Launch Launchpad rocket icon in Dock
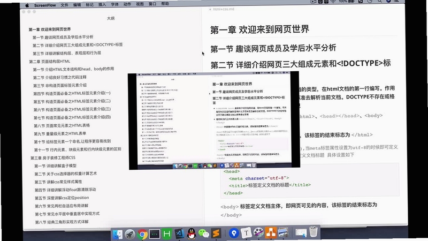This screenshot has height=241, width=428. (x=130, y=234)
